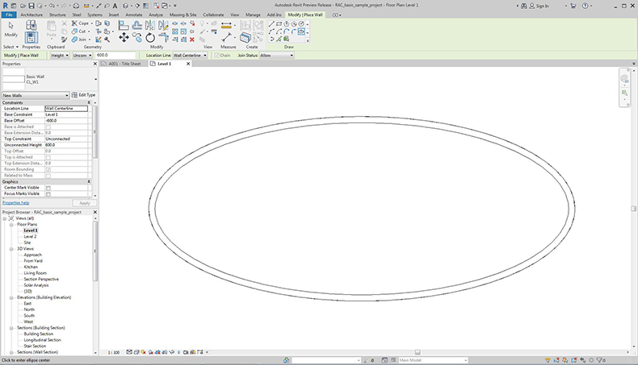638x365 pixels.
Task: Click the Project Browser vertical scrollbar
Action: point(95,251)
